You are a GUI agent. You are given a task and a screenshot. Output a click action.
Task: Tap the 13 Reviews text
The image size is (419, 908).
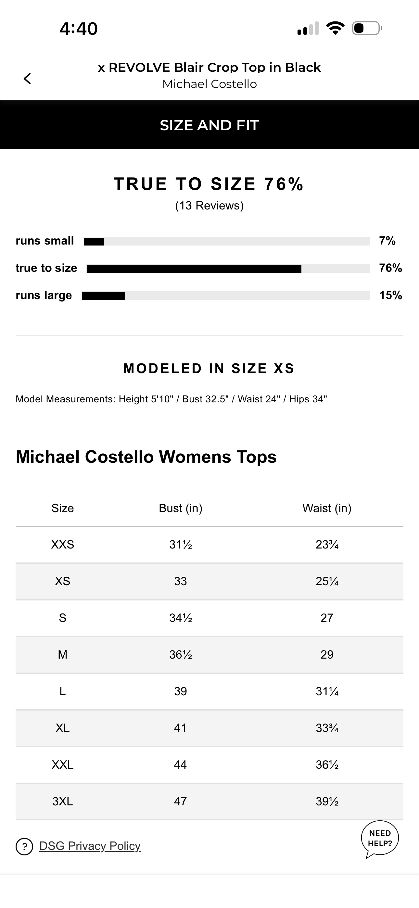pos(209,206)
